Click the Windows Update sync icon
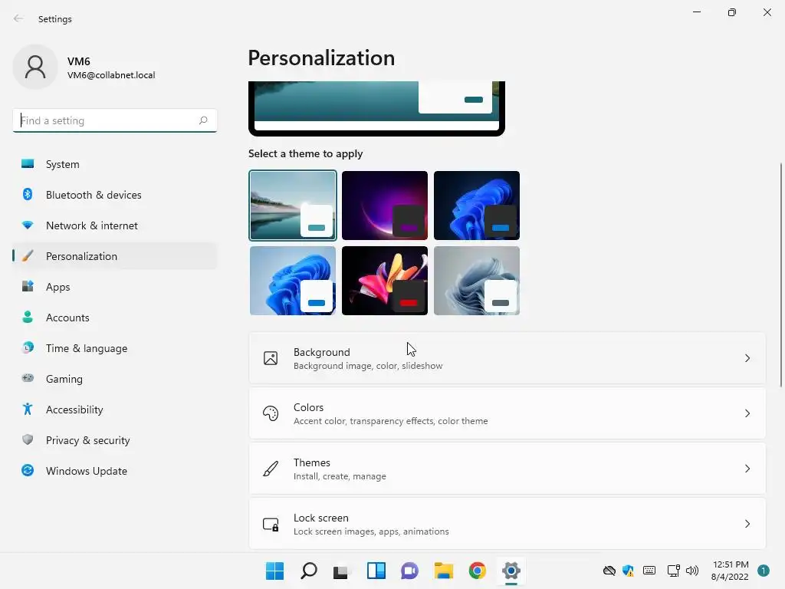785x589 pixels. pos(28,470)
